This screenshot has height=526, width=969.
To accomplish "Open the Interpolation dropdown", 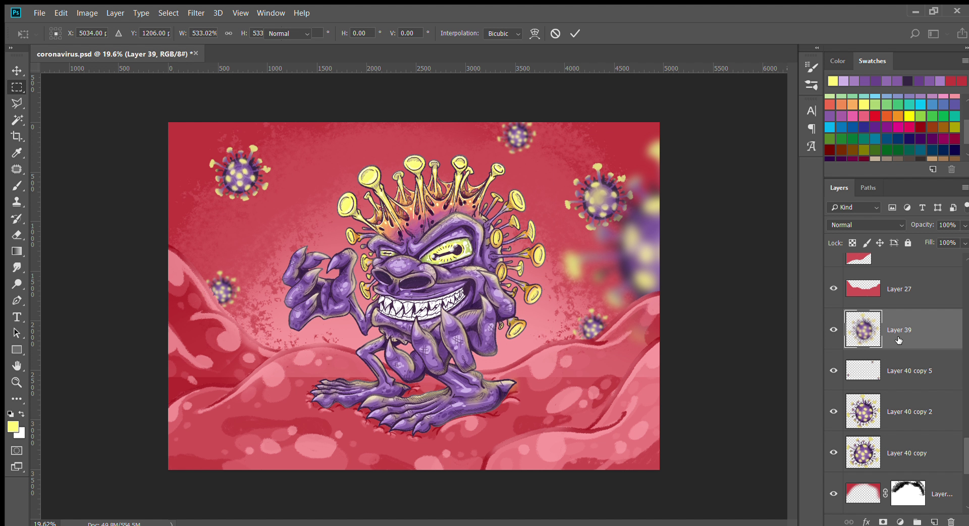I will 502,34.
